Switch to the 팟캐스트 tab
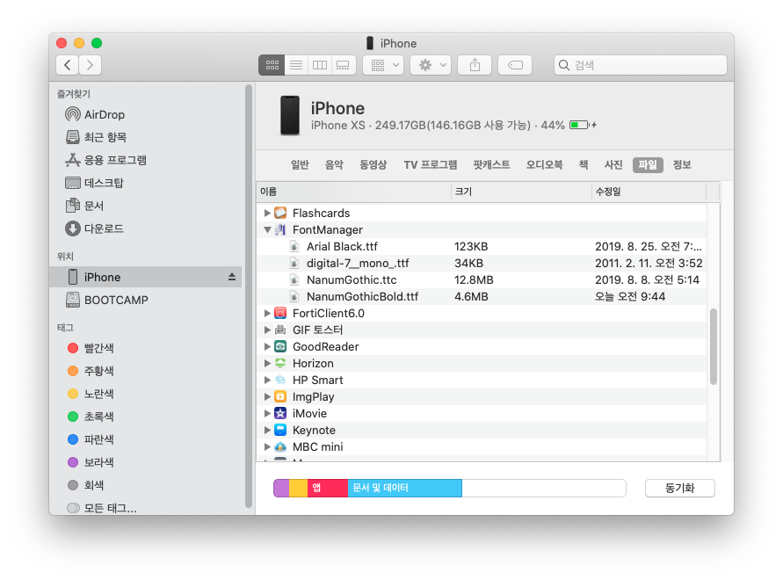Screen dimensions: 783x580 click(491, 165)
